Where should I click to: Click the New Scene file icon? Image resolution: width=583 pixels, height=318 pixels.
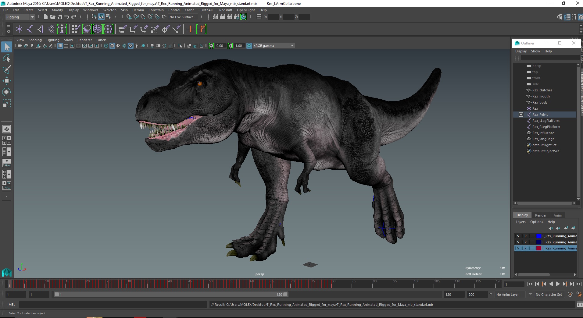pyautogui.click(x=45, y=17)
